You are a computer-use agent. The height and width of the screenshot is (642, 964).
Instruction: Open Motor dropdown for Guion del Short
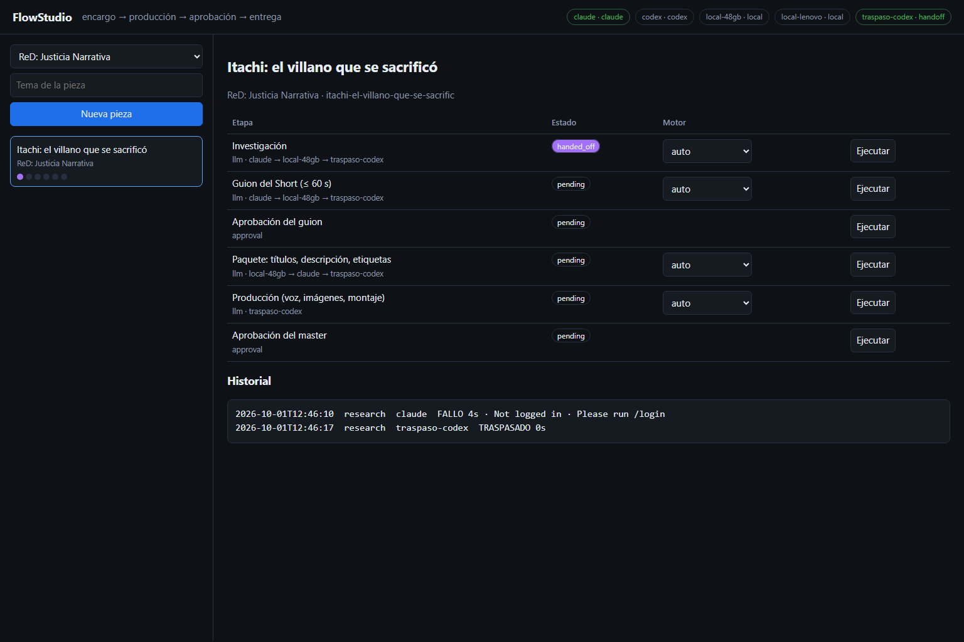(x=707, y=189)
